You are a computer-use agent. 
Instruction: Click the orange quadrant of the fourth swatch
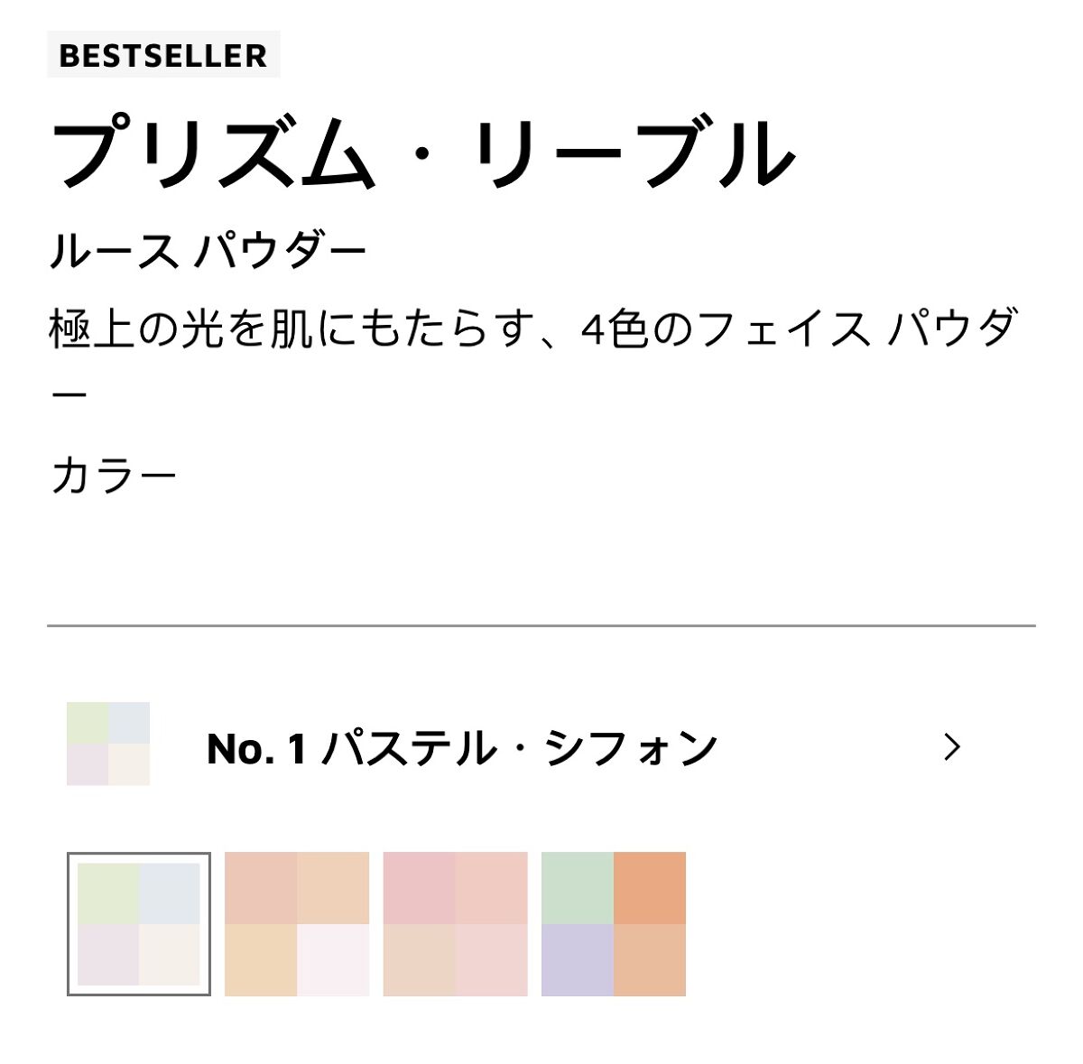tap(650, 888)
